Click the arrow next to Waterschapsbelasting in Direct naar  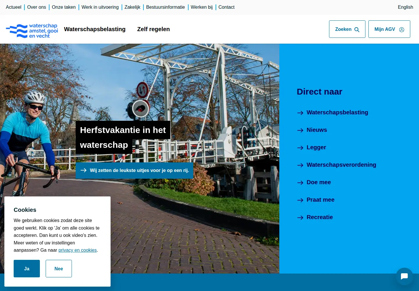tap(300, 113)
